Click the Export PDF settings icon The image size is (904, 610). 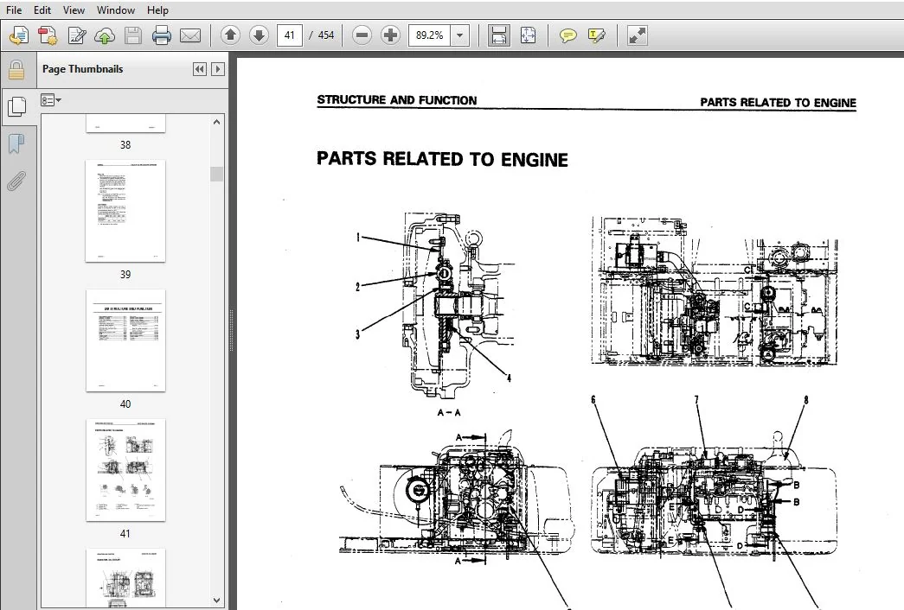pyautogui.click(x=48, y=35)
